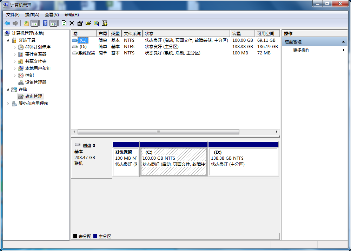Click the Performance icon in tree
This screenshot has width=351, height=251.
pyautogui.click(x=21, y=75)
